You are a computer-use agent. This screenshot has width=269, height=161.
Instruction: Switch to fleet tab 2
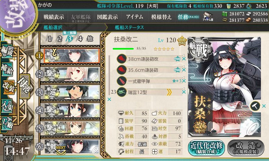(60, 39)
